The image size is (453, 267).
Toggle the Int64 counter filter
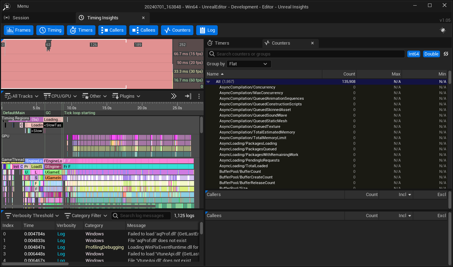414,54
